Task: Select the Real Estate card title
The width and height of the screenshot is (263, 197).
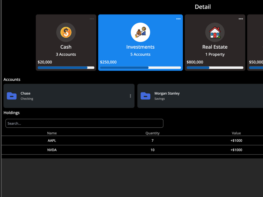Action: pos(215,47)
